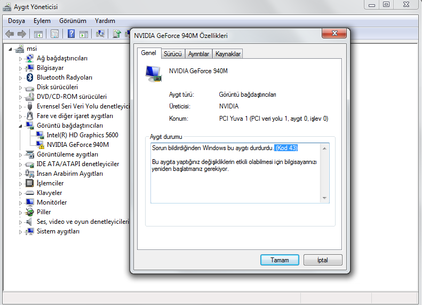Select the NVIDIA GeForce 940M tree label
The height and width of the screenshot is (305, 422).
point(78,145)
